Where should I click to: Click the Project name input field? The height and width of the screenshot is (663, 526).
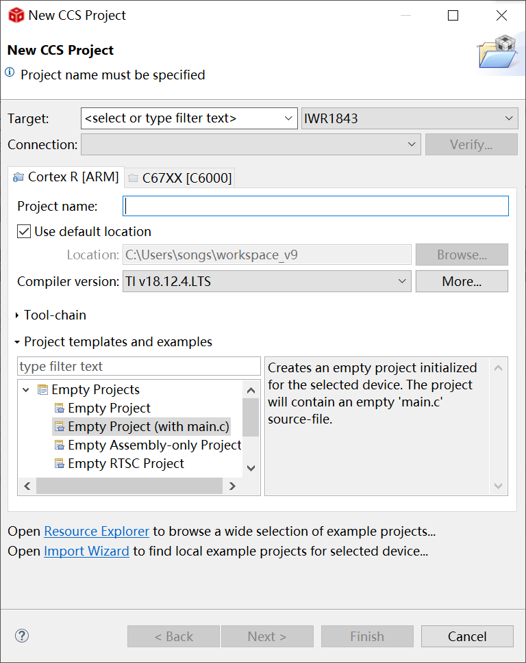coord(315,206)
